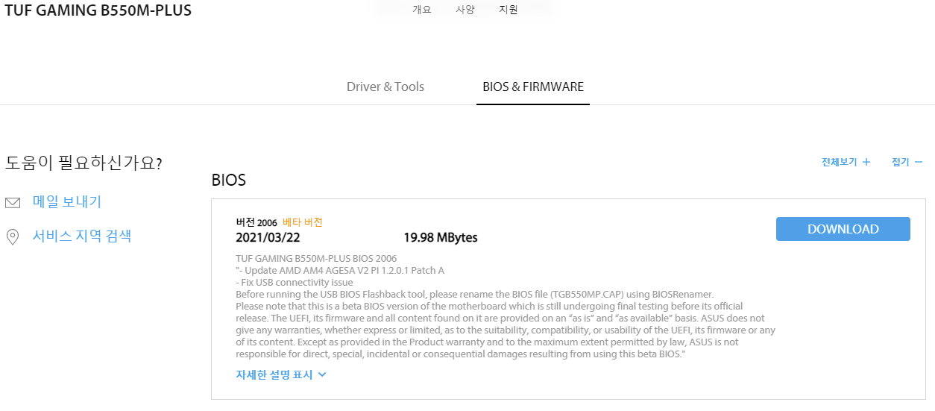The width and height of the screenshot is (935, 411).
Task: Click the minus icon next to 접기
Action: 919,162
